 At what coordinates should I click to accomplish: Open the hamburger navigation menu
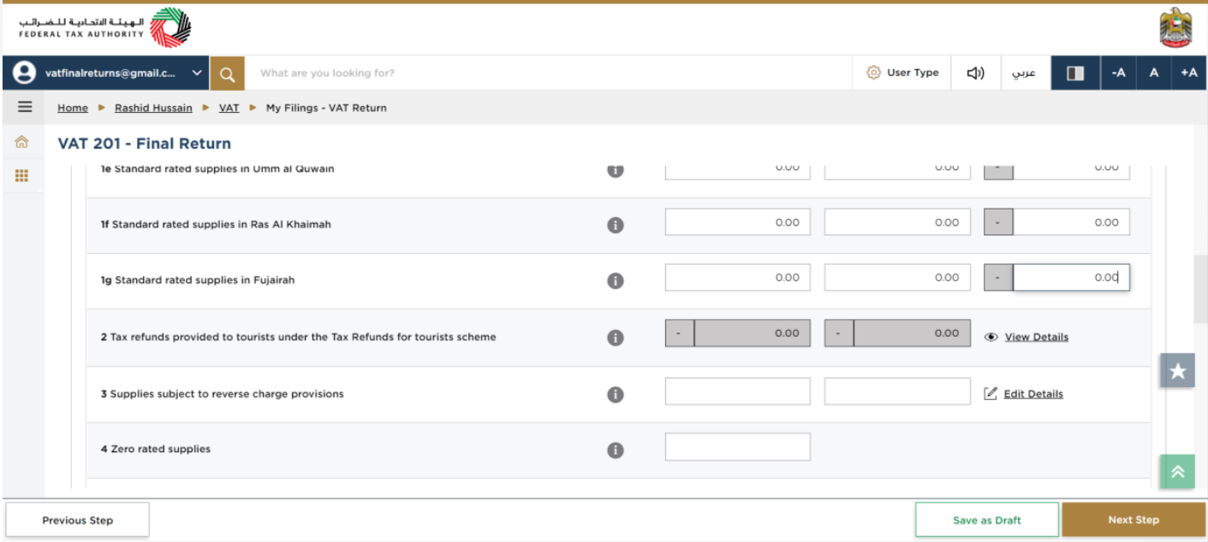[x=24, y=107]
